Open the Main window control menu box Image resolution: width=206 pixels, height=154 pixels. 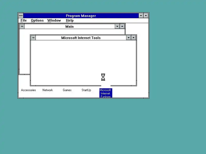pos(22,26)
